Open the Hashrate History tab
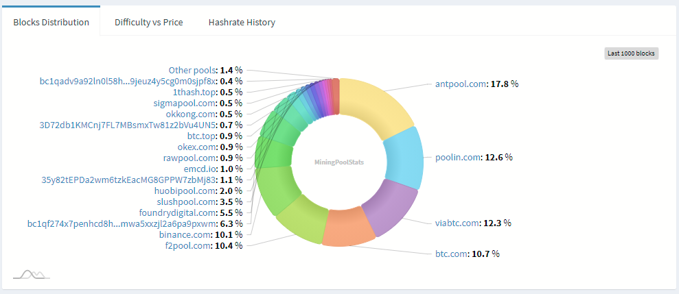679x294 pixels. 242,22
